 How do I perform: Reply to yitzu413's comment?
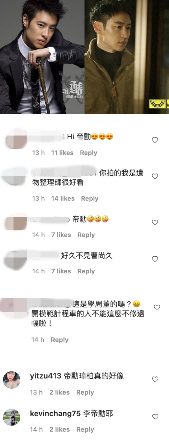point(85,392)
